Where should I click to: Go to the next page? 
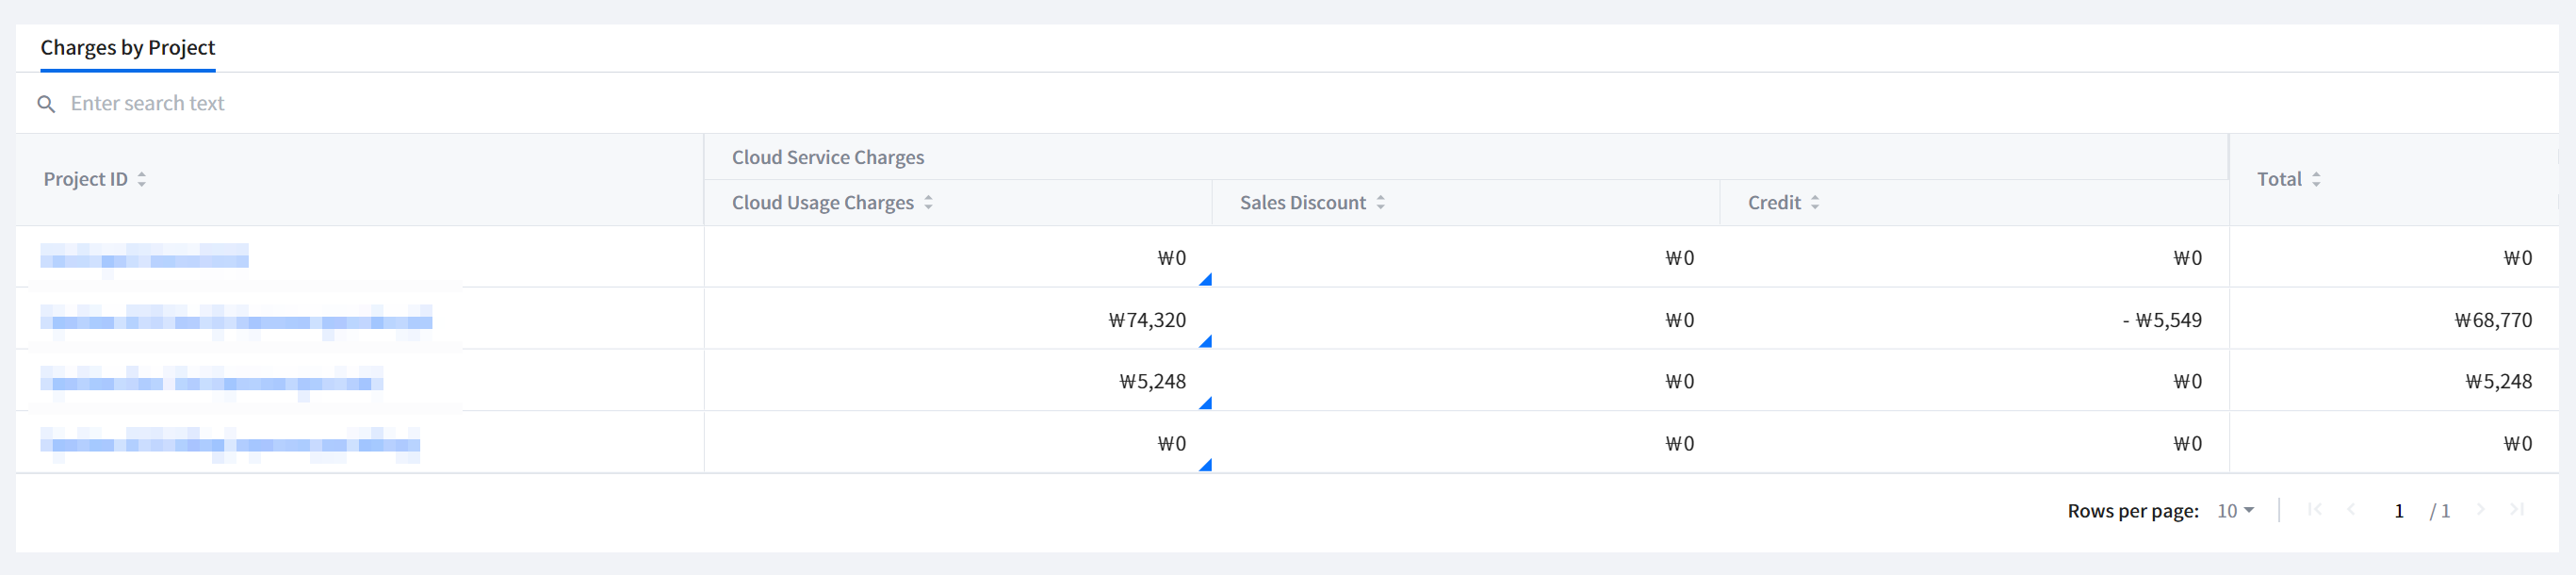click(x=2480, y=510)
